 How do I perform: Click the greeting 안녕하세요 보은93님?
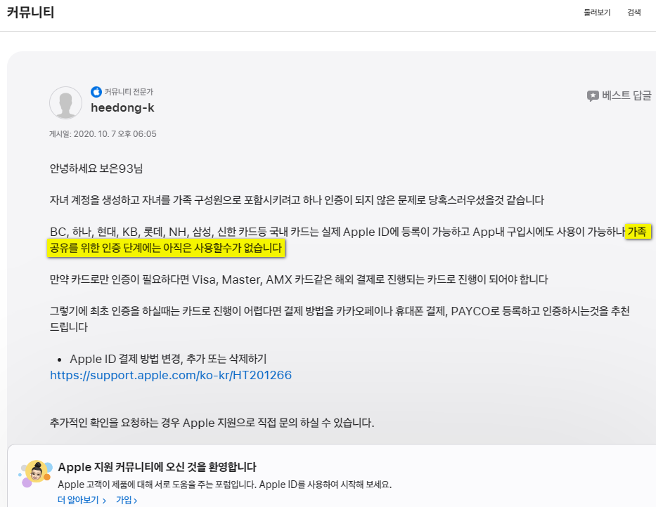(x=96, y=169)
